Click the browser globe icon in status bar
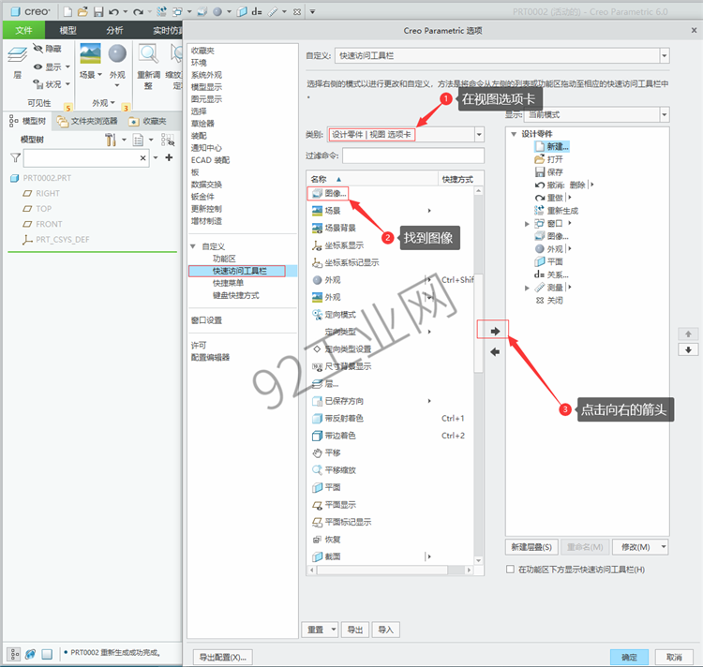The image size is (703, 667). click(30, 654)
